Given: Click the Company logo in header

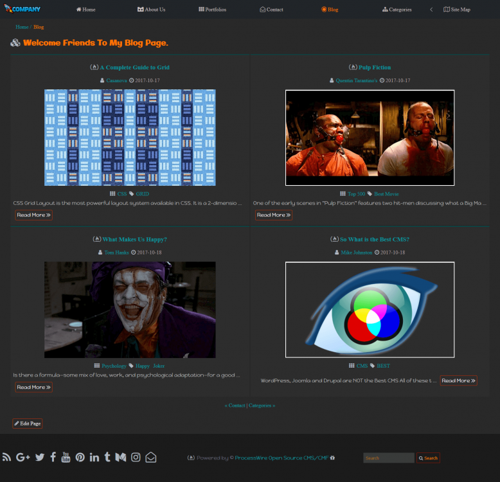Looking at the screenshot, I should tap(22, 9).
